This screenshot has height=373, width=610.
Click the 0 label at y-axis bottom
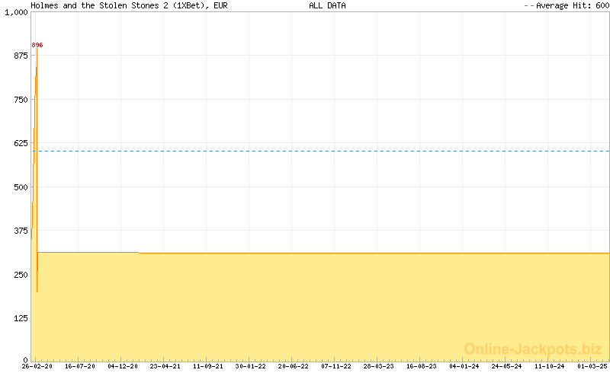coord(24,359)
